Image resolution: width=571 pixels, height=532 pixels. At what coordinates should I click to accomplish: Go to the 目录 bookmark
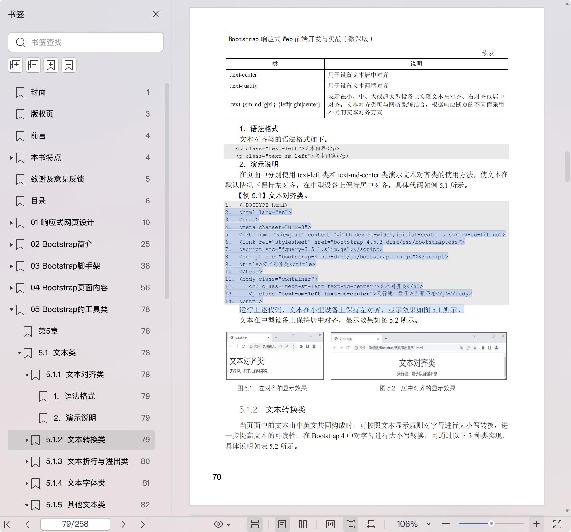pos(81,201)
